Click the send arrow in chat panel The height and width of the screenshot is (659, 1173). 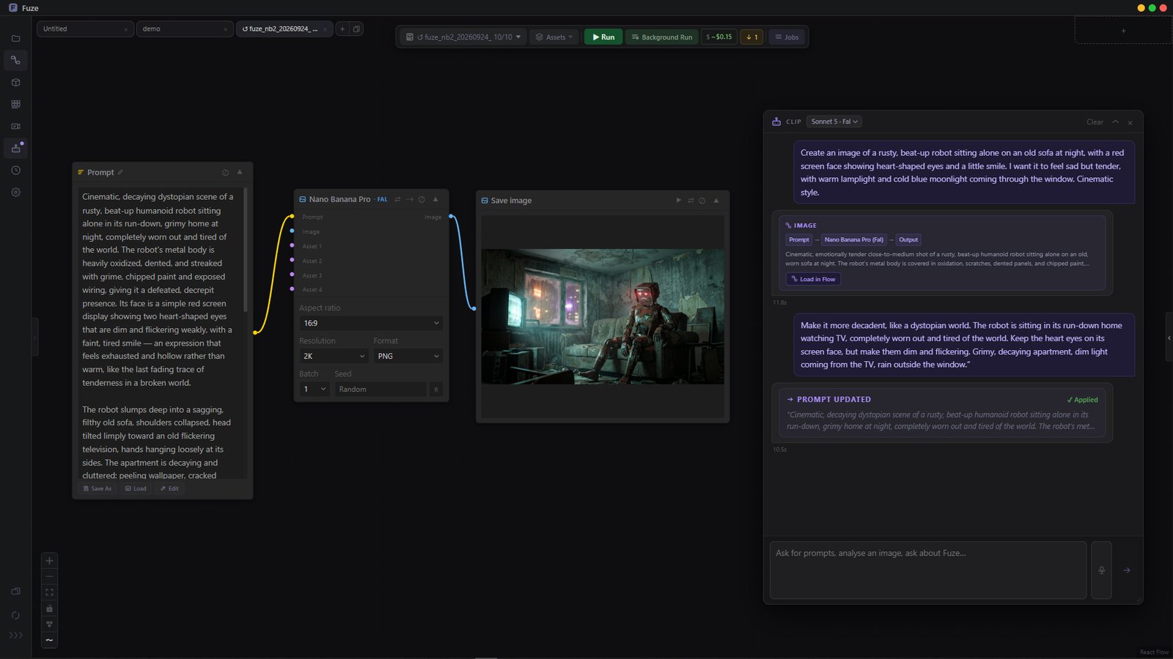[x=1127, y=570]
